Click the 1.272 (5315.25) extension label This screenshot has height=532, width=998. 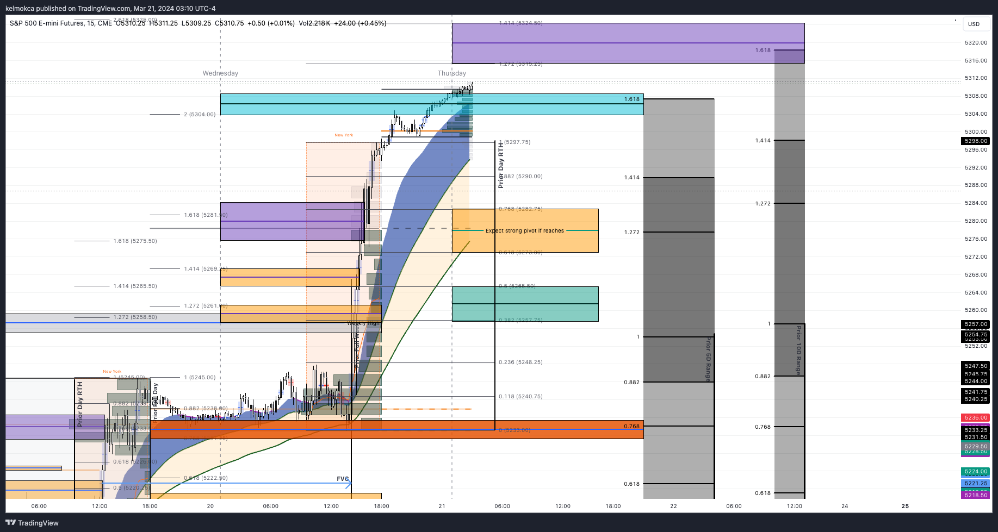(x=520, y=64)
